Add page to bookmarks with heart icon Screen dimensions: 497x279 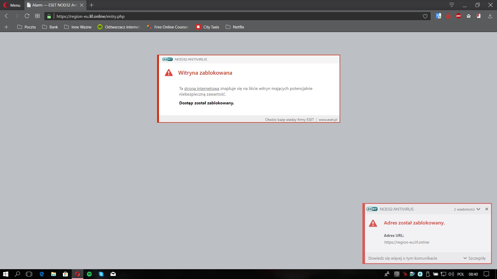(425, 16)
